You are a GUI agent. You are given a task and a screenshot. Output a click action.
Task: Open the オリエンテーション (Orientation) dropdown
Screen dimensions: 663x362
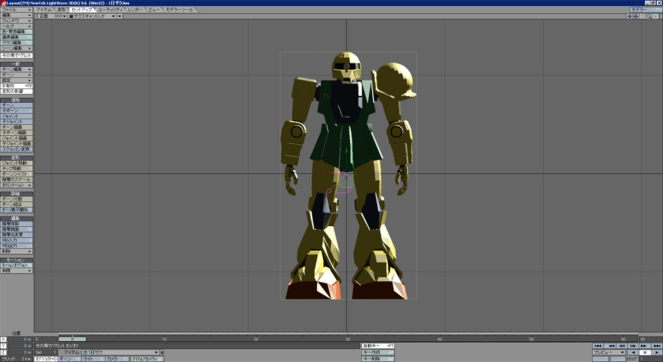tap(17, 185)
